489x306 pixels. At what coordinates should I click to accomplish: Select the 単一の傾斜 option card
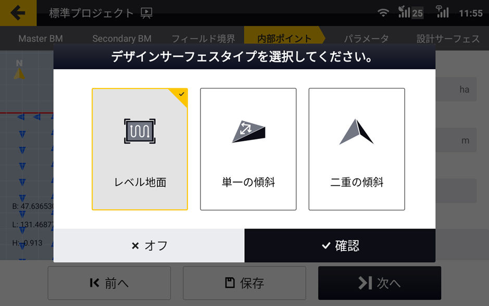click(x=248, y=149)
